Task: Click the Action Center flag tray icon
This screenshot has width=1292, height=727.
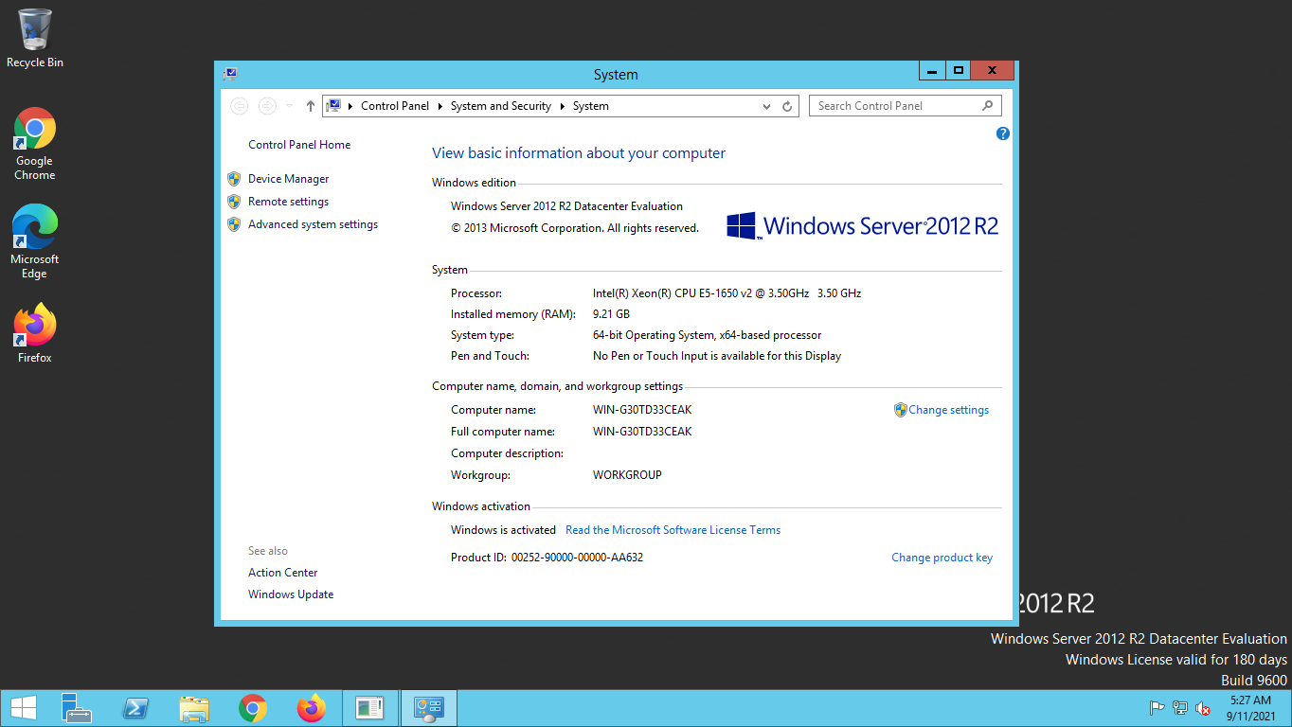Action: (x=1157, y=708)
